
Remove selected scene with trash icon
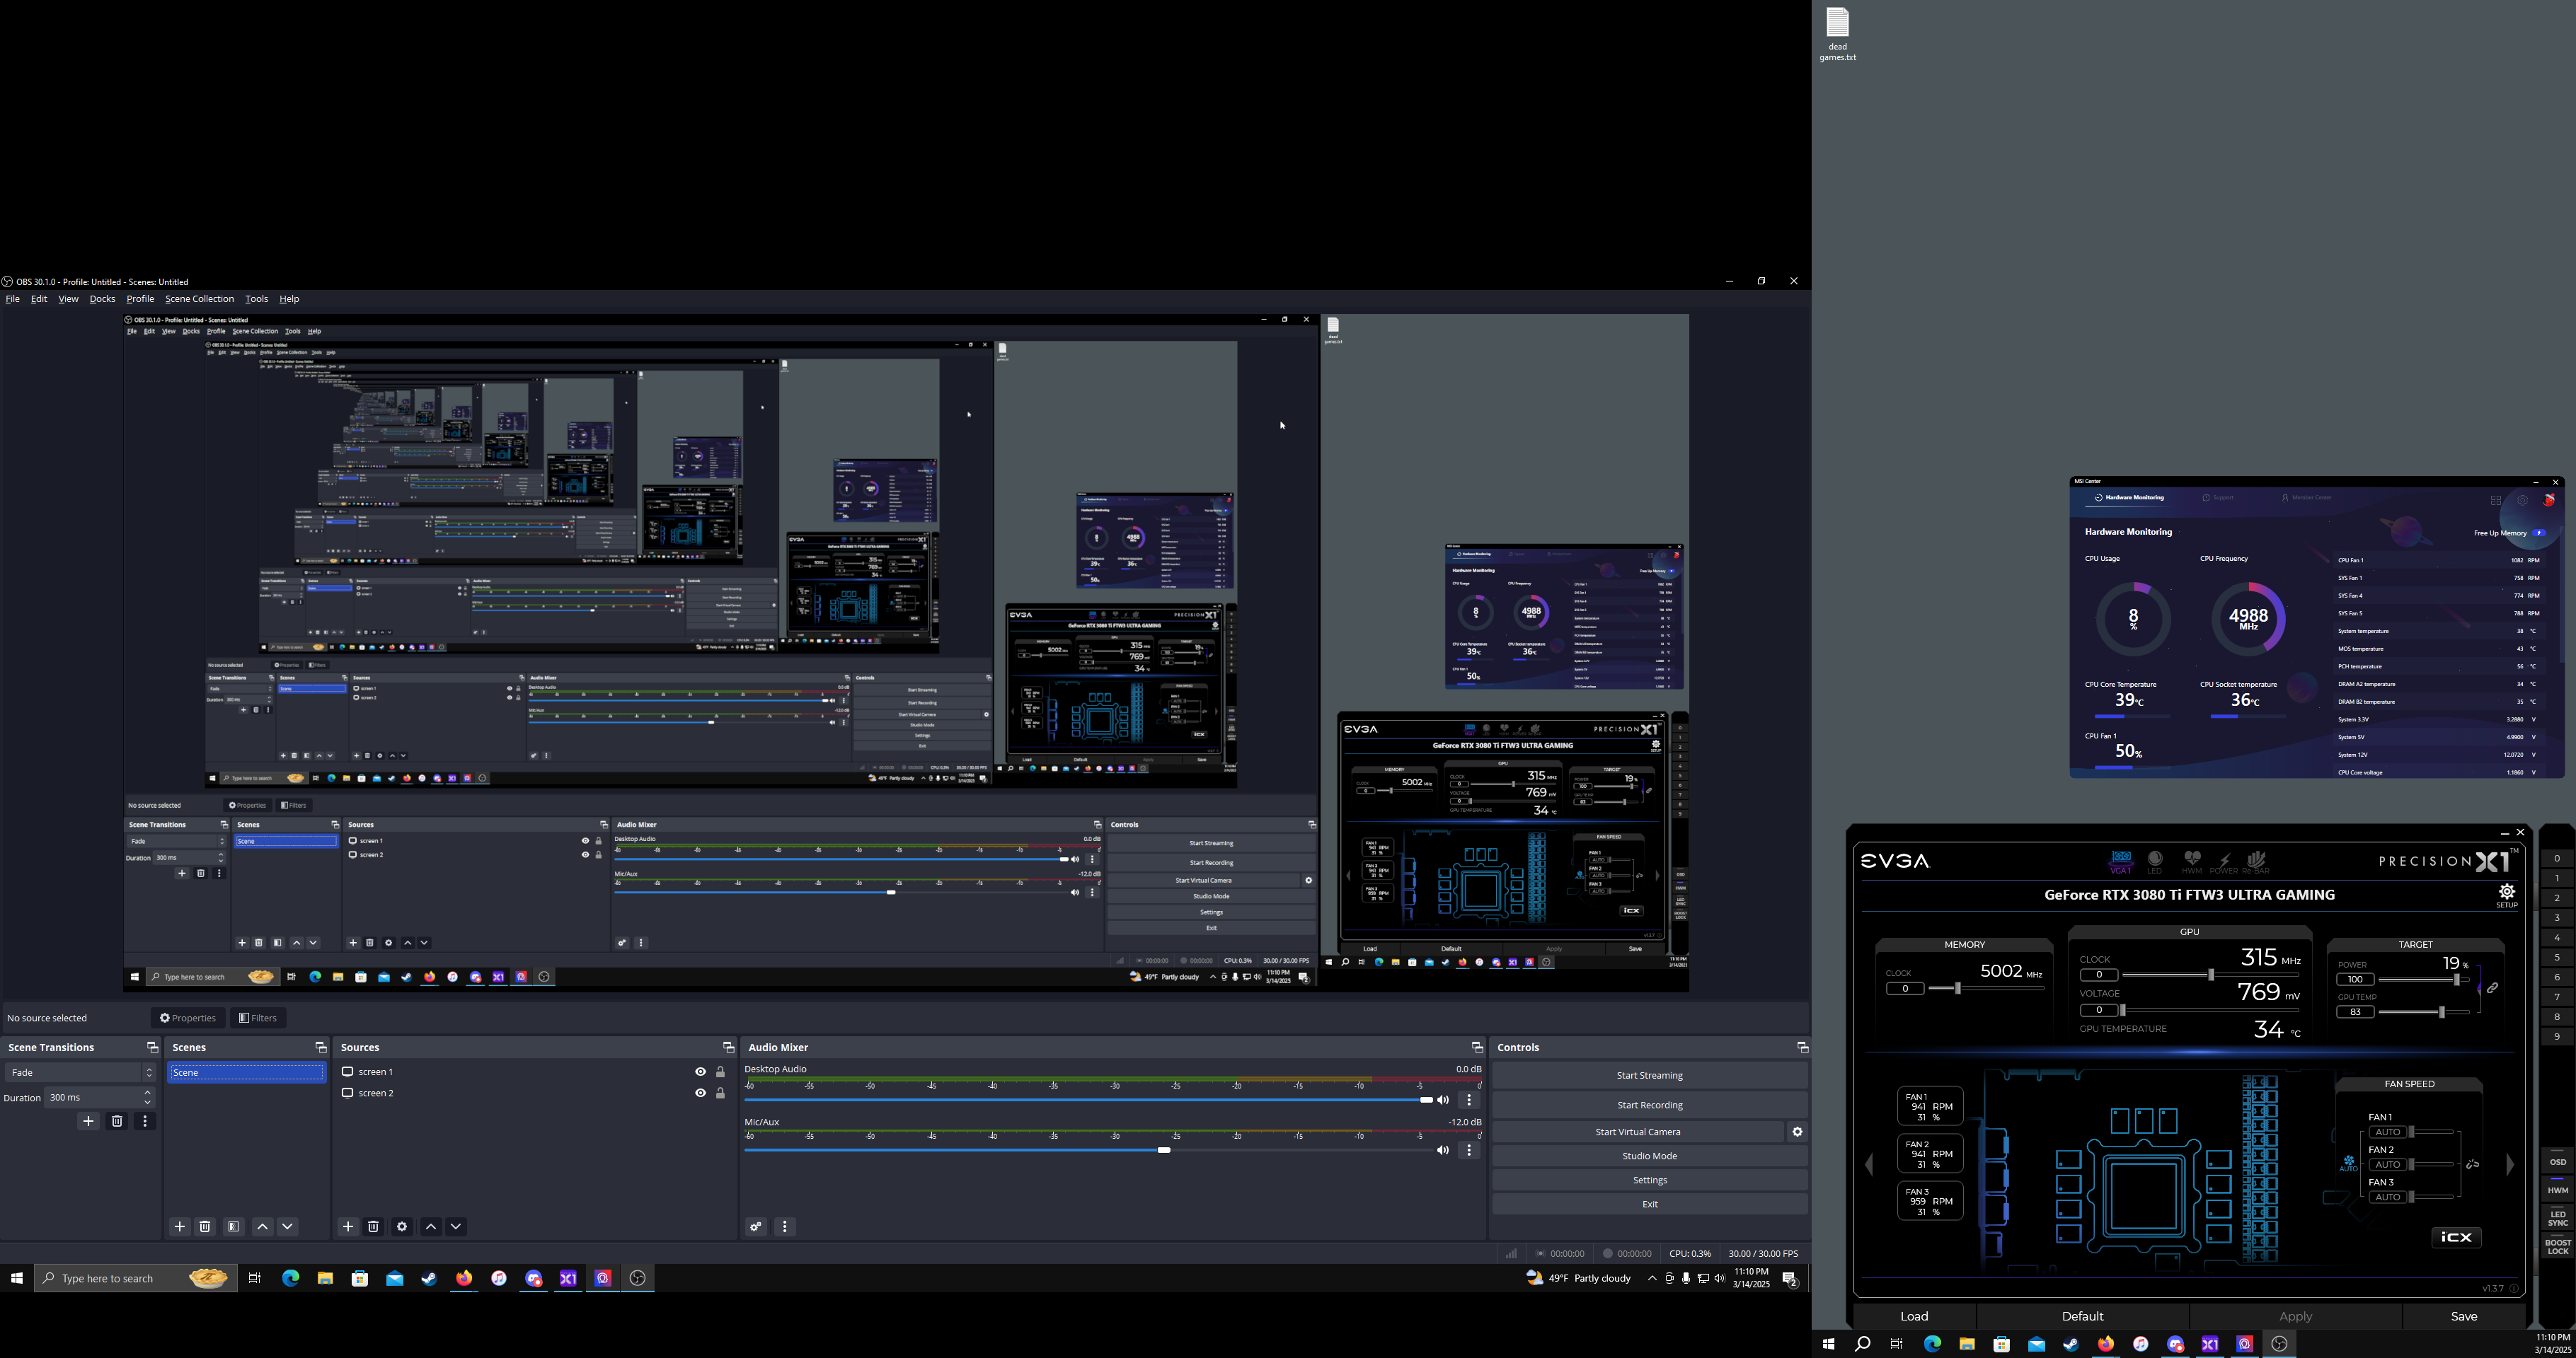[x=205, y=1226]
